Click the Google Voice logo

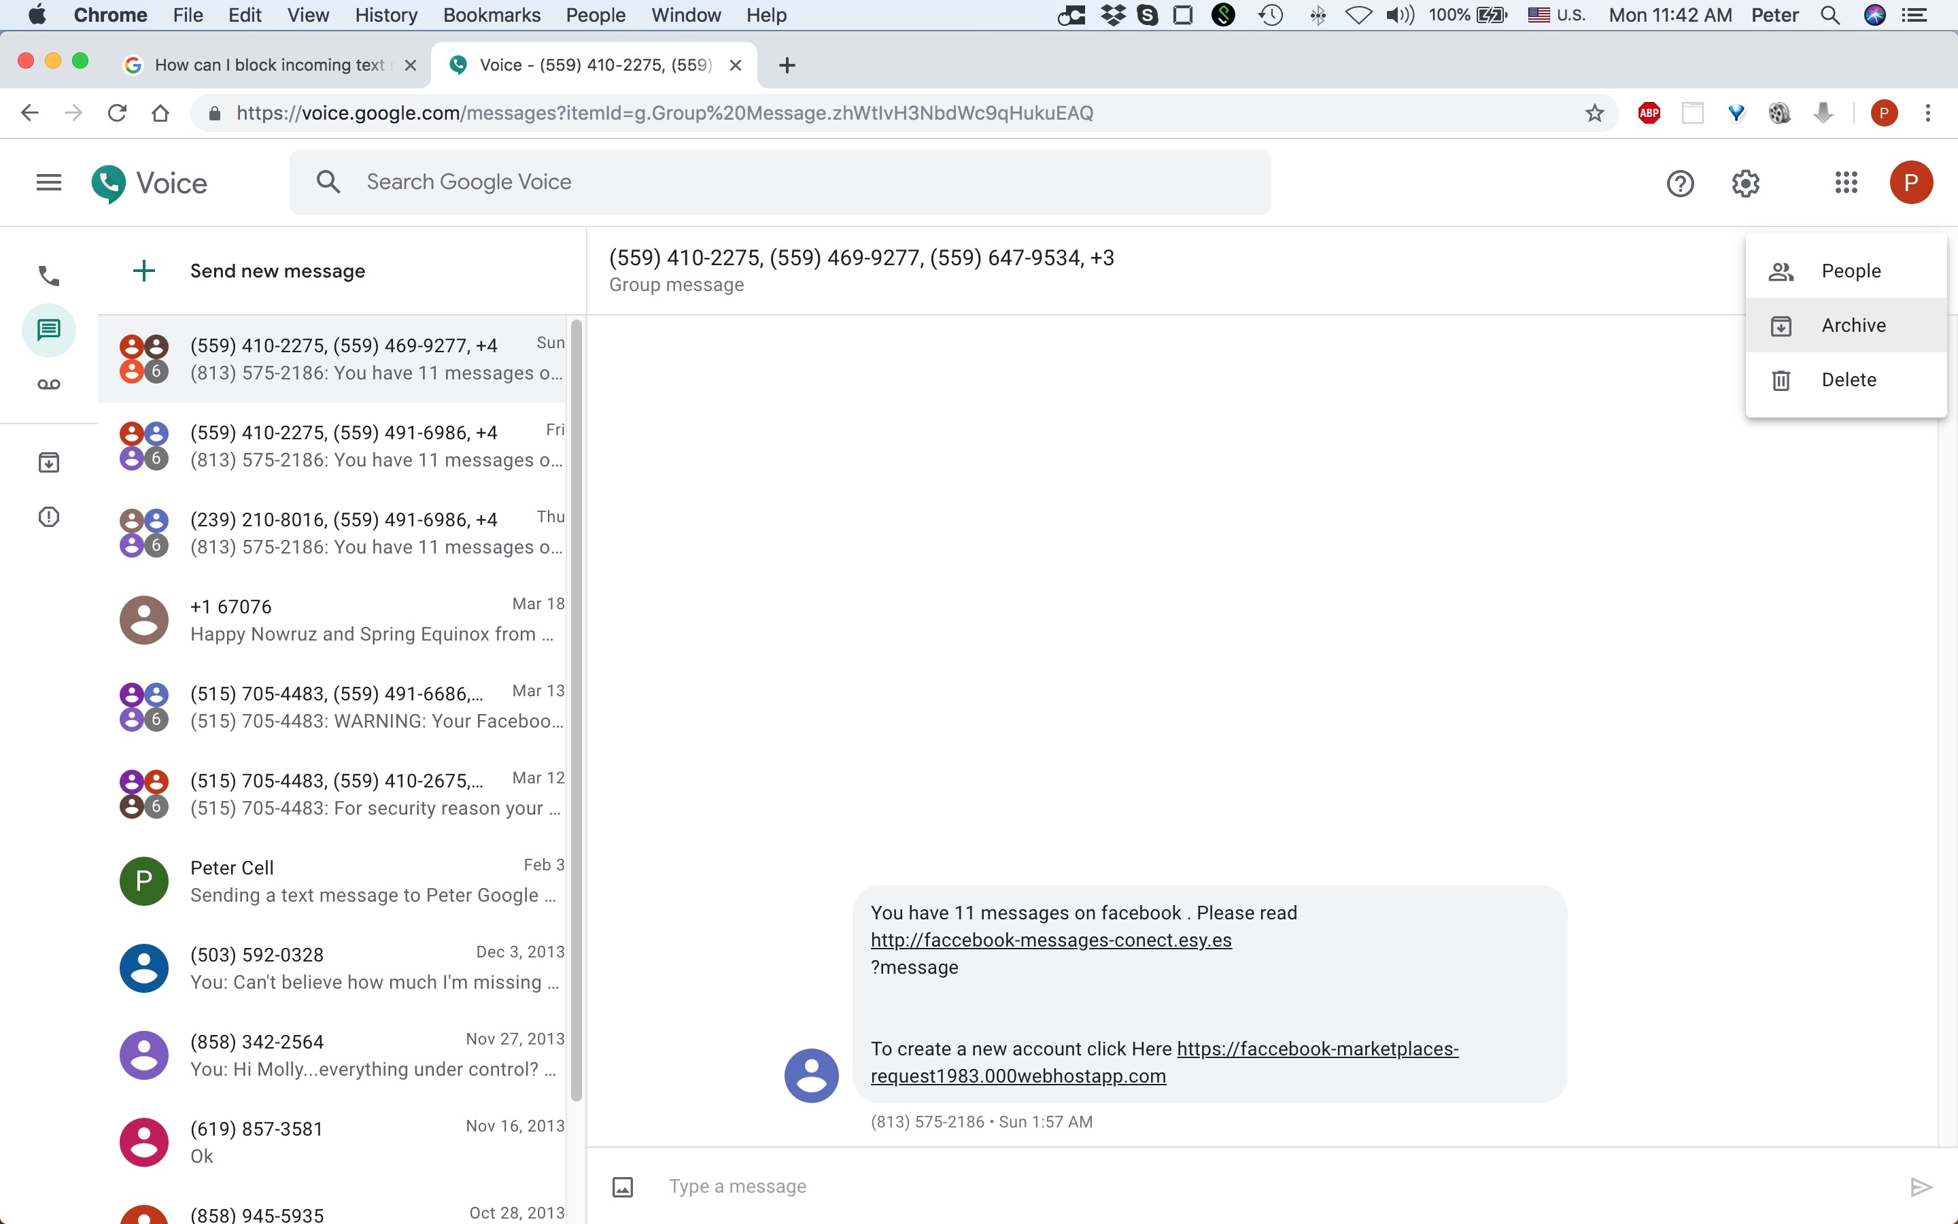pyautogui.click(x=150, y=184)
